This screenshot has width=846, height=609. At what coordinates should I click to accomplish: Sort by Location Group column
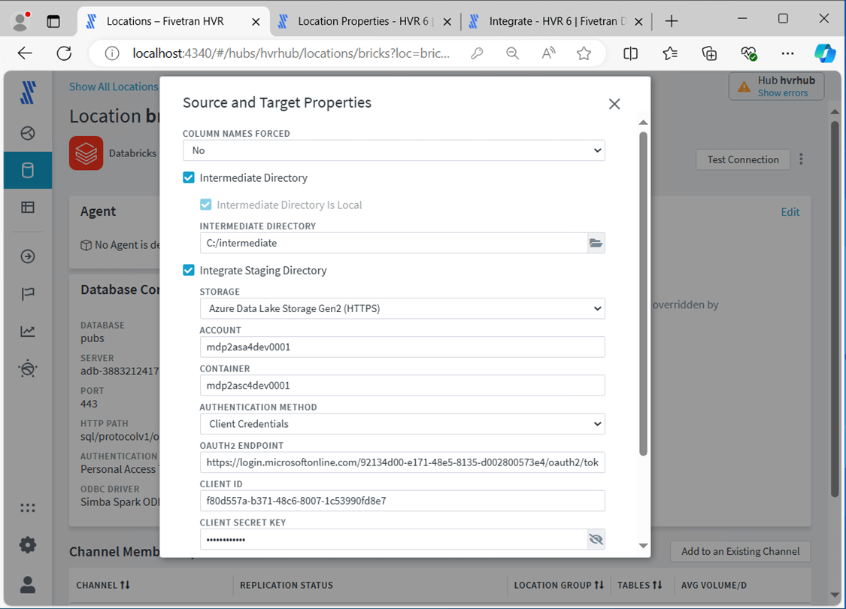tap(599, 585)
